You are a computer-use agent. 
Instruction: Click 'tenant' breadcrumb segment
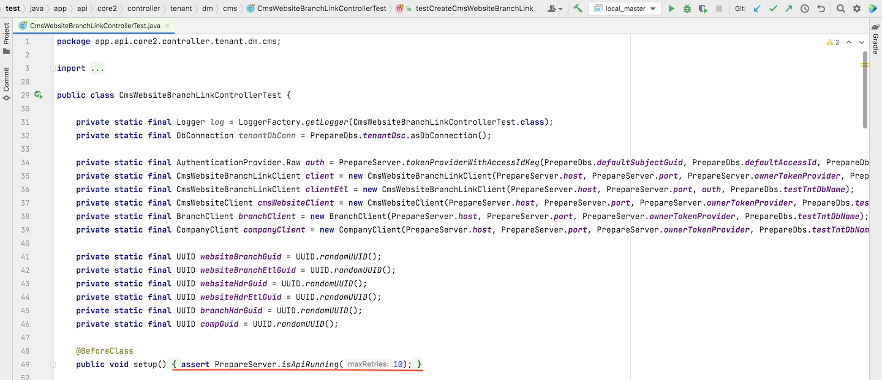[x=181, y=9]
